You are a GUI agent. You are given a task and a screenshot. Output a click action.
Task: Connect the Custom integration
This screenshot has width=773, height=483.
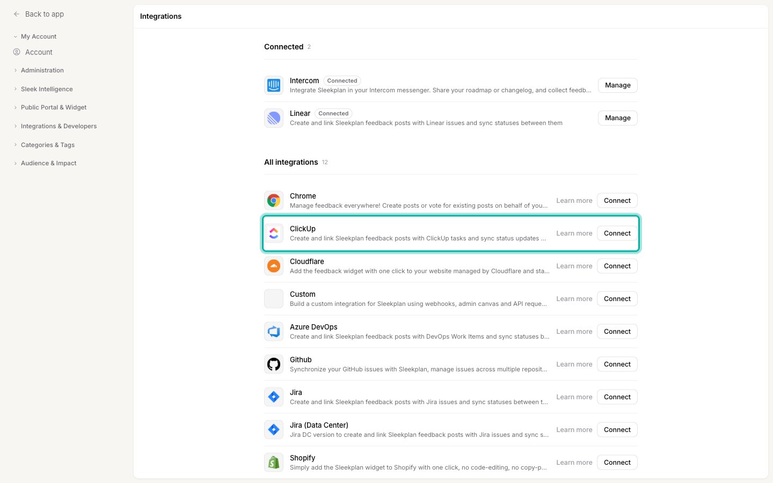(617, 299)
